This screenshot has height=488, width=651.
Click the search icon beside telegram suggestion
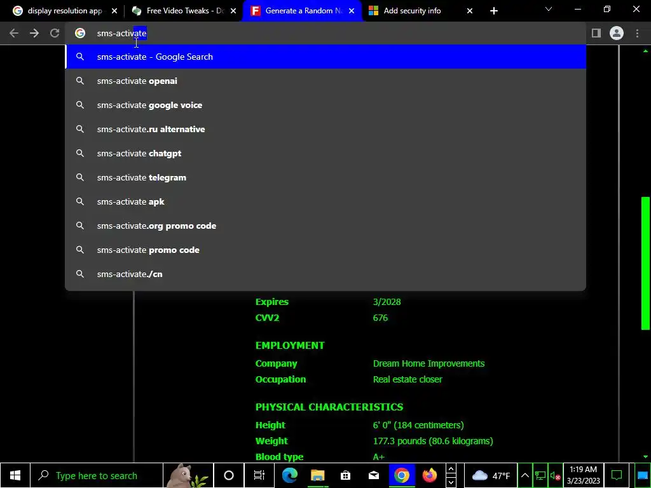[x=80, y=177]
